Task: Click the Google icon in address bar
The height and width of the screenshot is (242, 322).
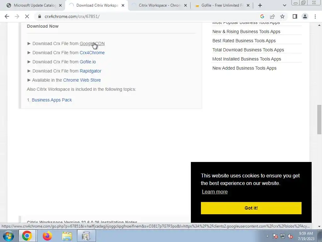Action: pyautogui.click(x=262, y=16)
